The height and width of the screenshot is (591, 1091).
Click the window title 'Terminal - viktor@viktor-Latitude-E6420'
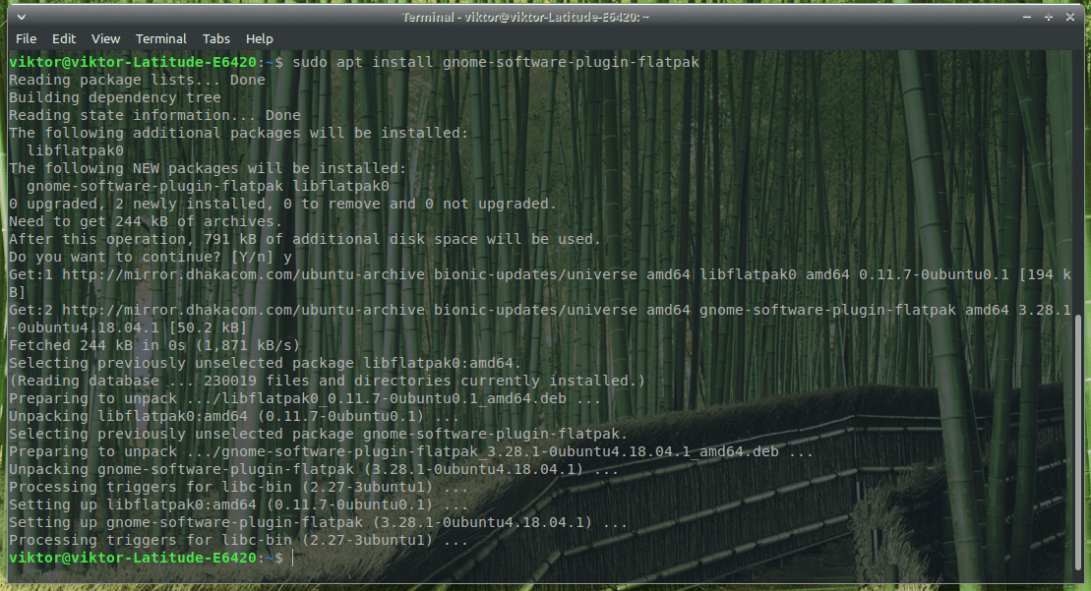pos(525,17)
